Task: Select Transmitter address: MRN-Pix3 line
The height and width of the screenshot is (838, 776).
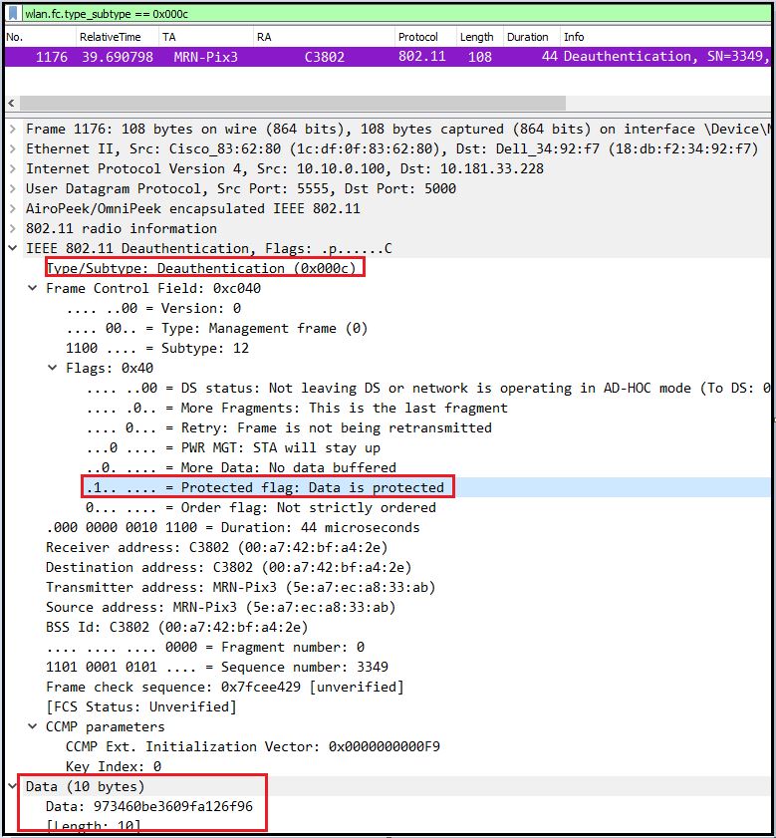Action: pos(241,587)
